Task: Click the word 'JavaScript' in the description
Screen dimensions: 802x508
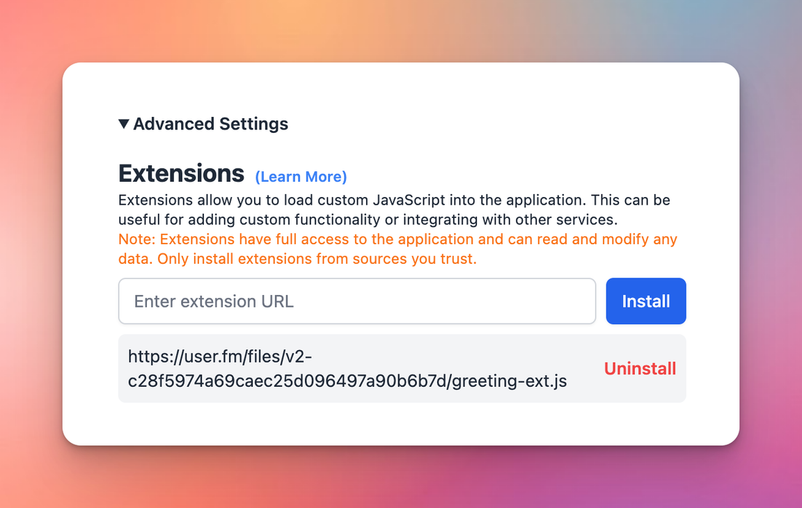Action: 409,200
